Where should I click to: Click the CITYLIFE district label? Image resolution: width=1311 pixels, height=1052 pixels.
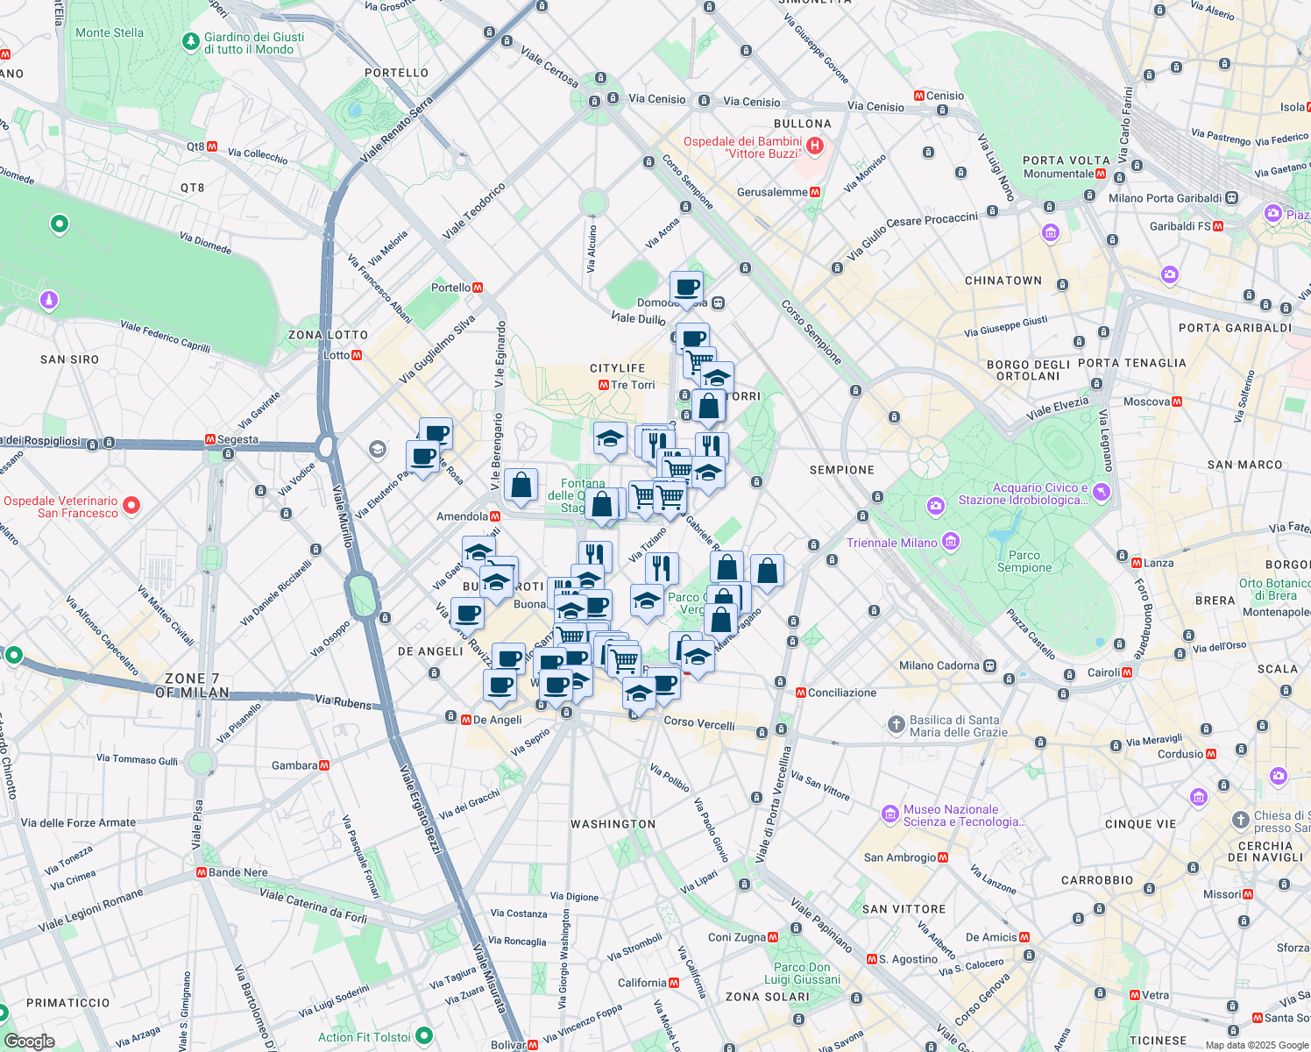pyautogui.click(x=618, y=368)
